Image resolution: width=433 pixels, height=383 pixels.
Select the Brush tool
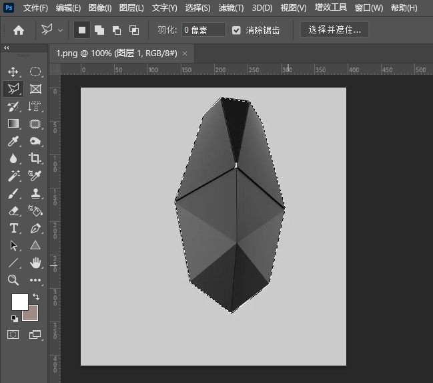[x=13, y=193]
